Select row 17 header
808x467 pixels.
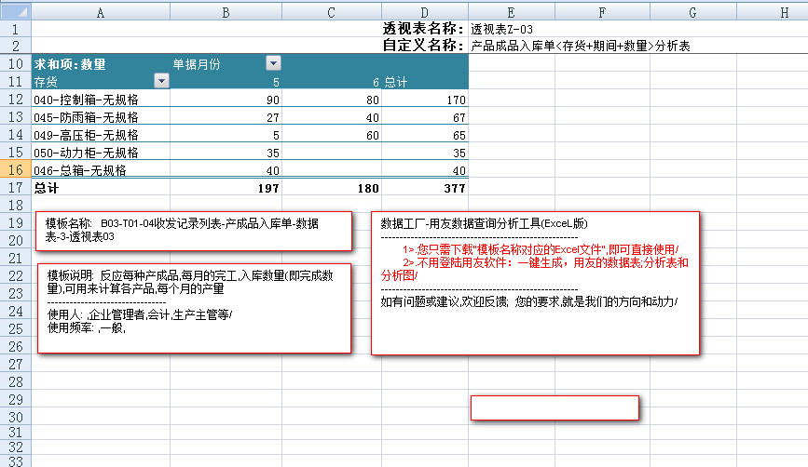coord(16,187)
